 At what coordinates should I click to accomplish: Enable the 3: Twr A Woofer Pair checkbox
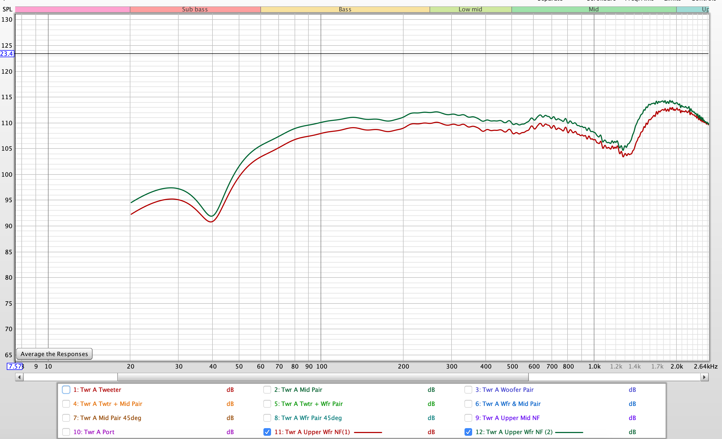(x=468, y=389)
